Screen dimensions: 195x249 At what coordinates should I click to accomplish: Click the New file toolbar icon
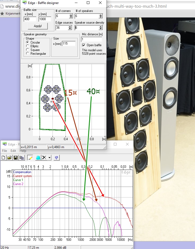pos(3,158)
